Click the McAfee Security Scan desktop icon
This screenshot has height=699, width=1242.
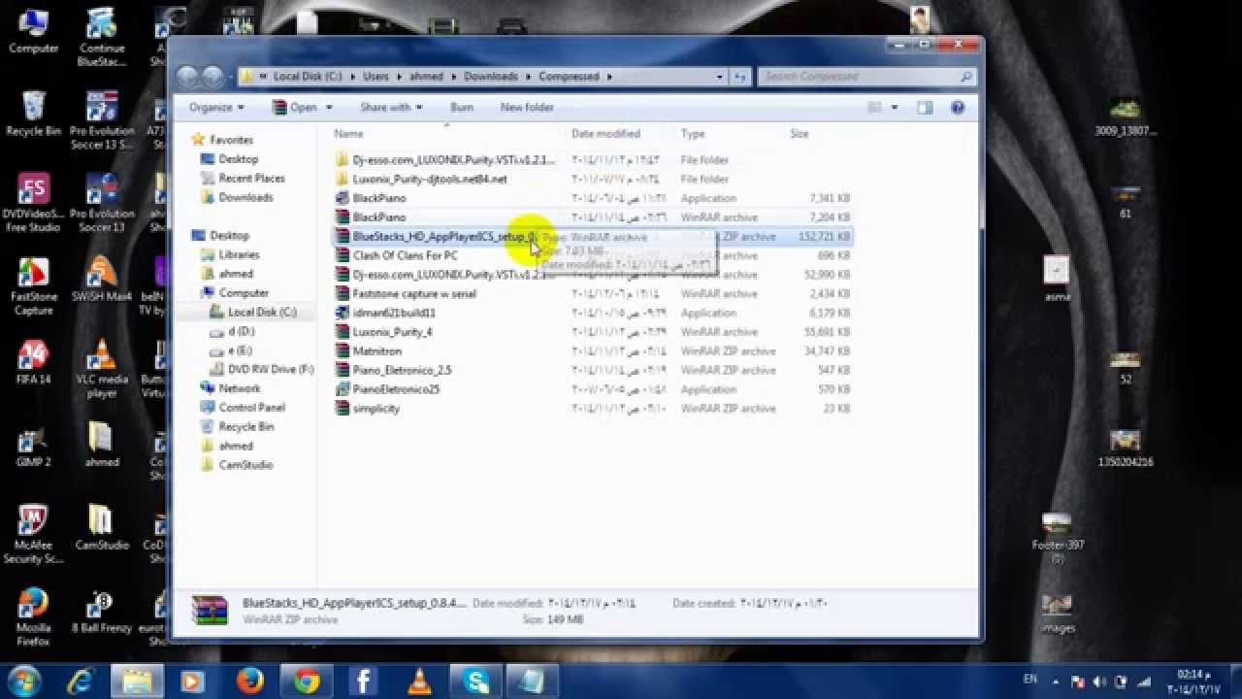click(x=33, y=534)
